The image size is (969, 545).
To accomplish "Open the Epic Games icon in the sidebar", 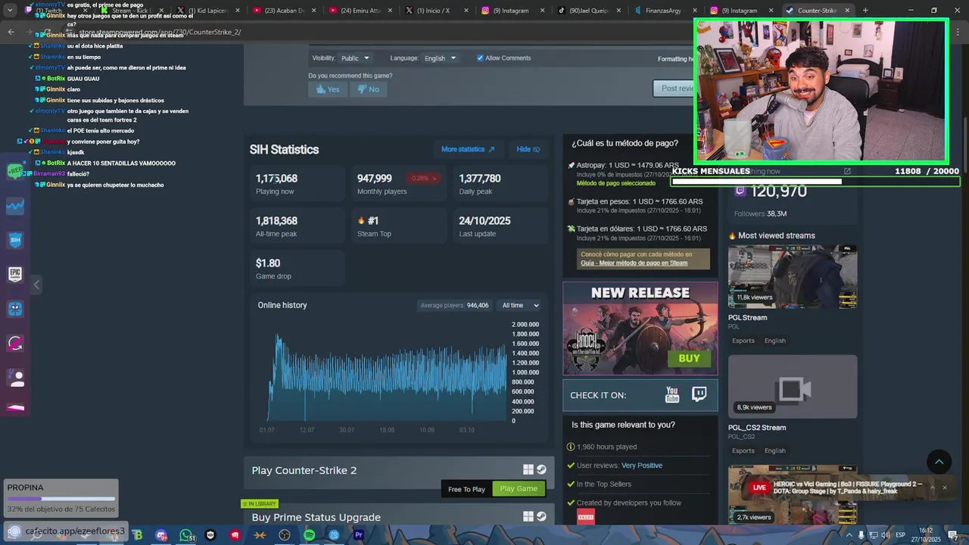I will click(x=15, y=274).
